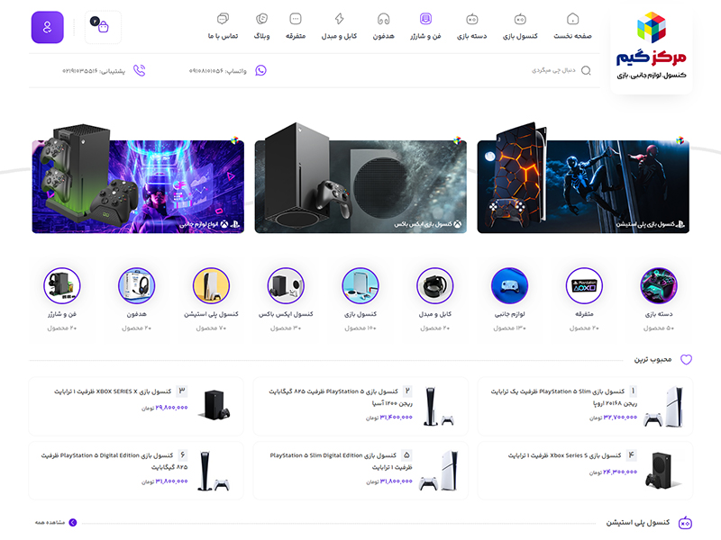This screenshot has height=540, width=721.
Task: Open تماس با ما menu item
Action: tap(223, 36)
